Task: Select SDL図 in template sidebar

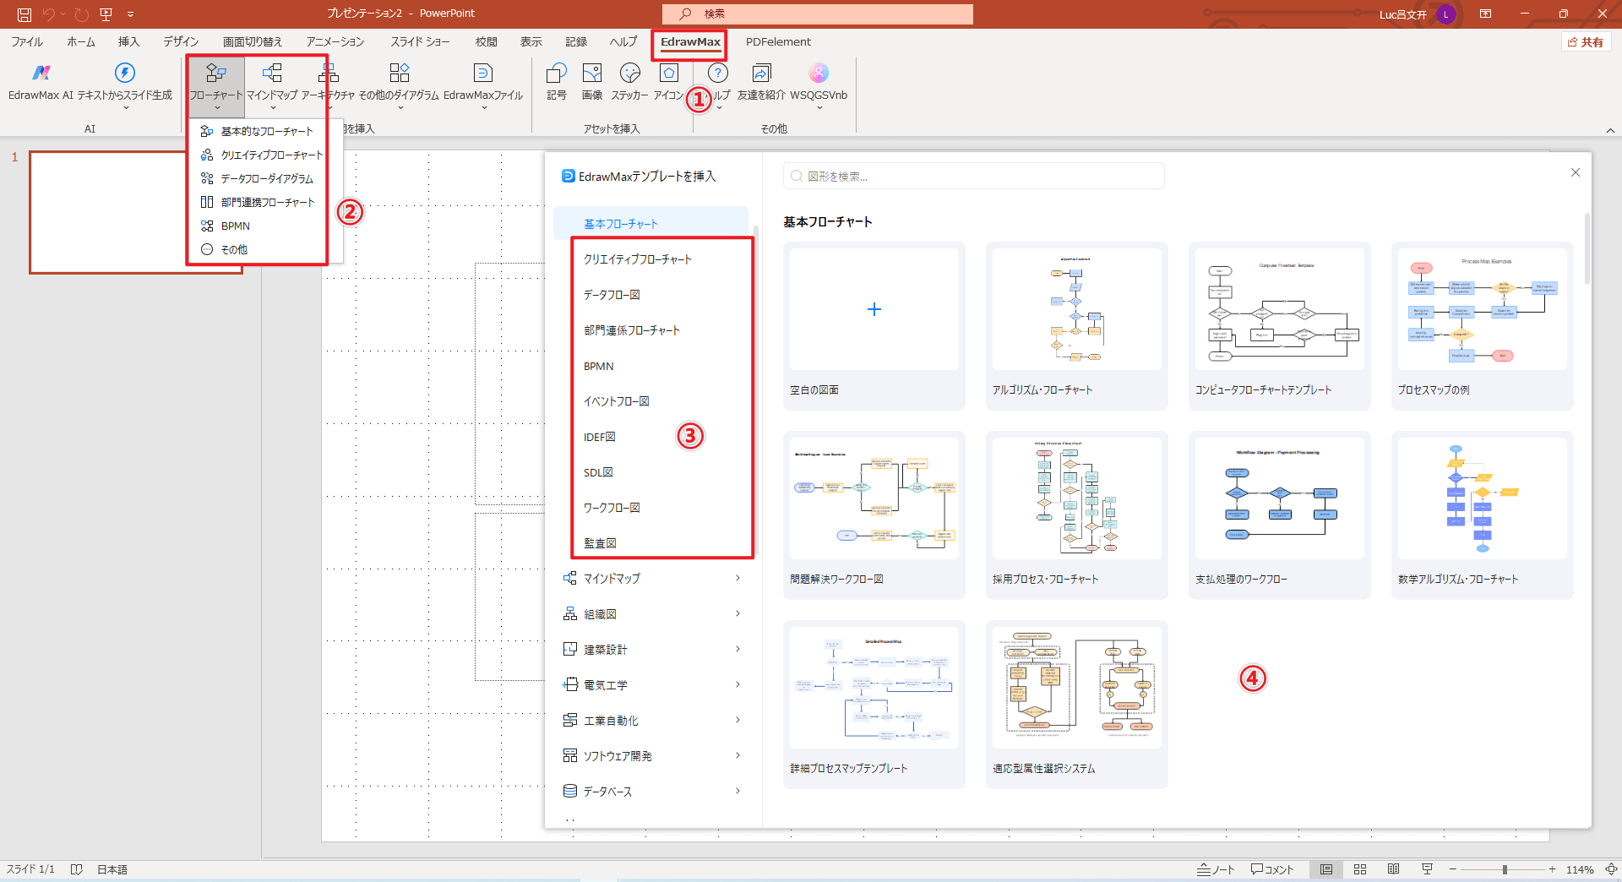Action: click(x=598, y=472)
